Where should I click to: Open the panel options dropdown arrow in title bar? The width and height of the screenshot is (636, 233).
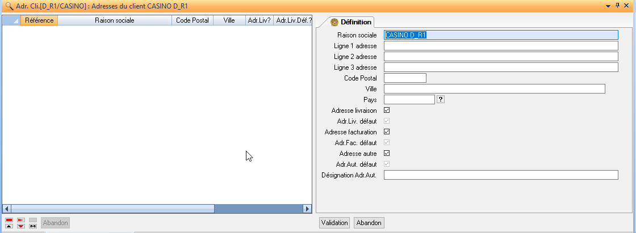click(x=608, y=6)
